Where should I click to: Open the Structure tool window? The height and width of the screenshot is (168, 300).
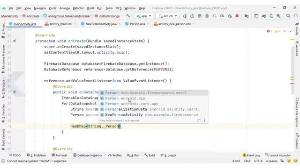pos(3,89)
